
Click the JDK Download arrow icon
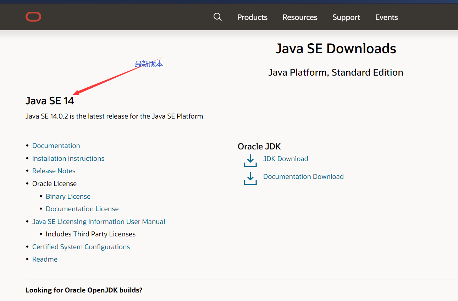[x=250, y=160]
